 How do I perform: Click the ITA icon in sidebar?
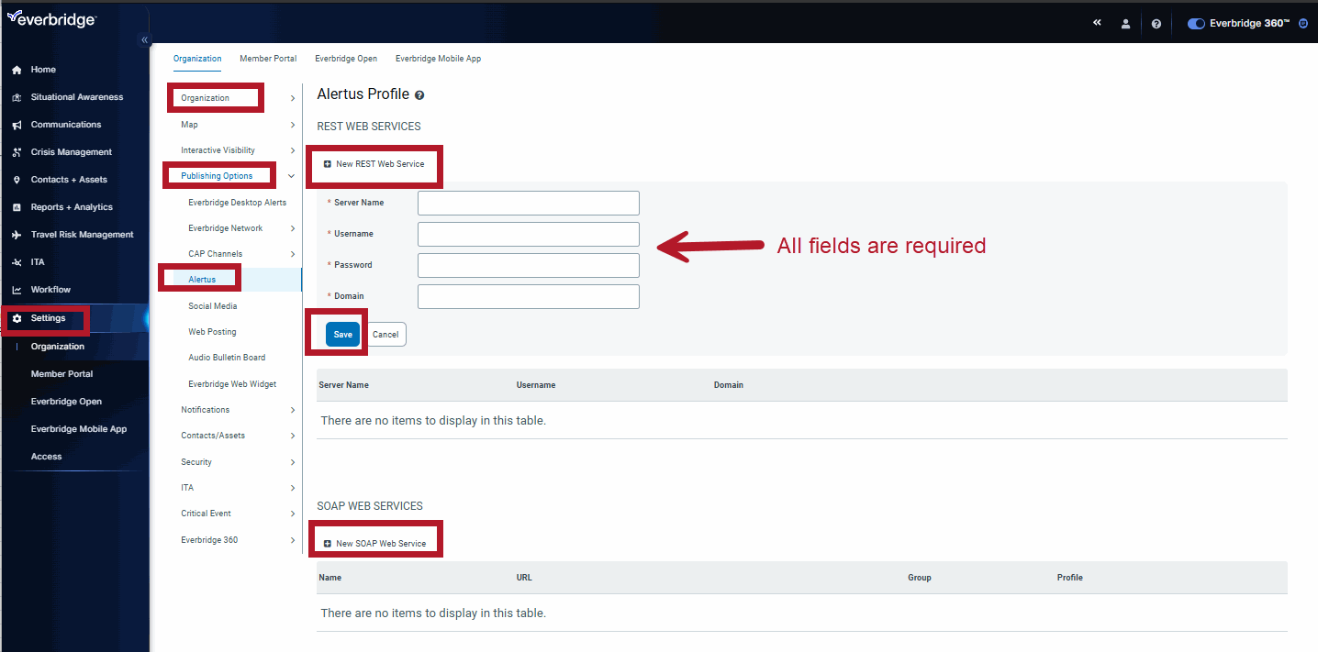coord(17,262)
